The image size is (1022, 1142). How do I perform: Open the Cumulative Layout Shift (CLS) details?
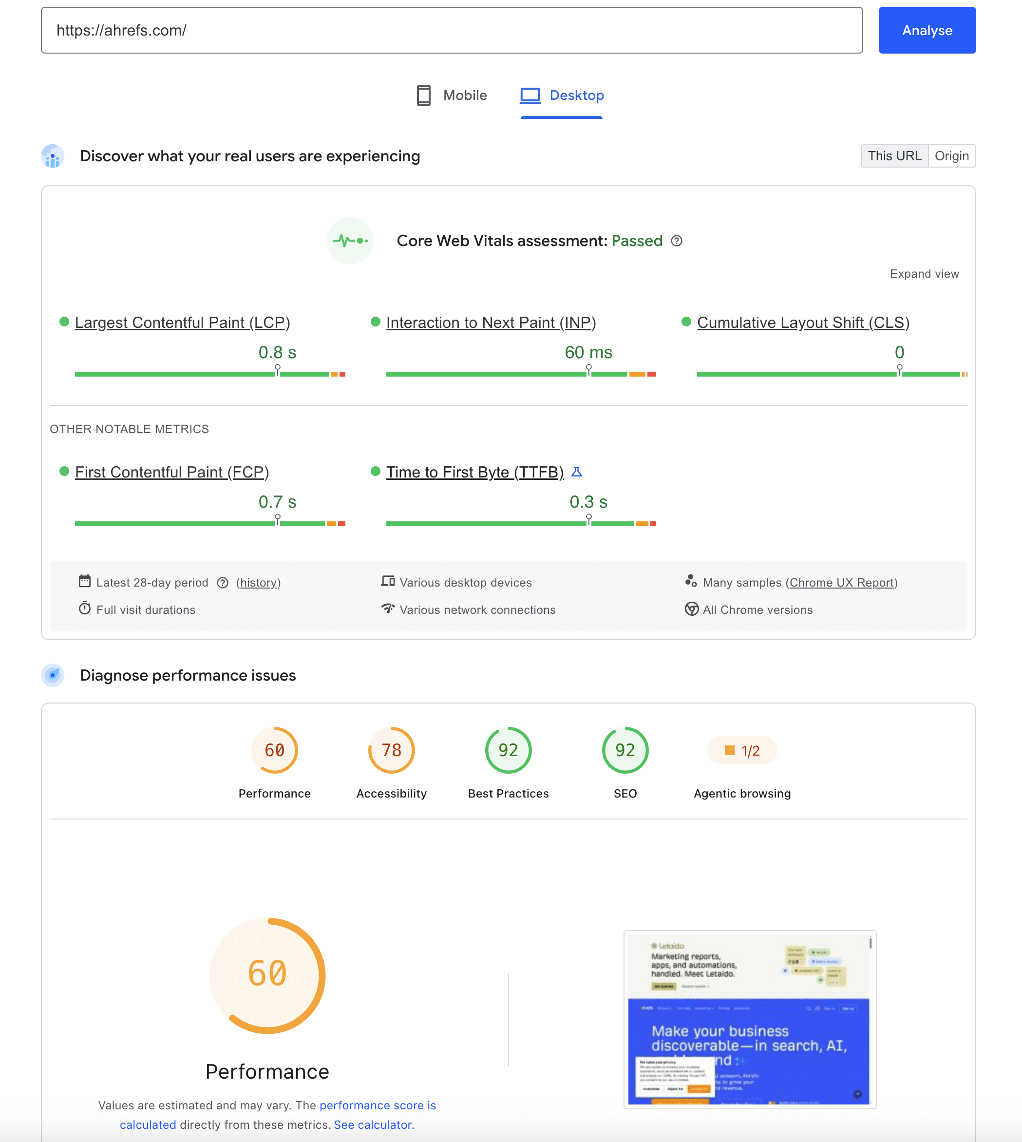(803, 323)
